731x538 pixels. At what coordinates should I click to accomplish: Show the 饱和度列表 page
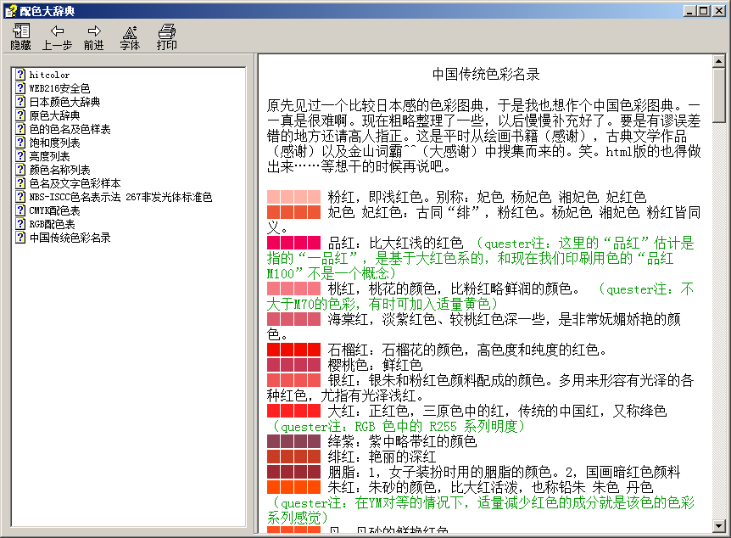[x=54, y=143]
